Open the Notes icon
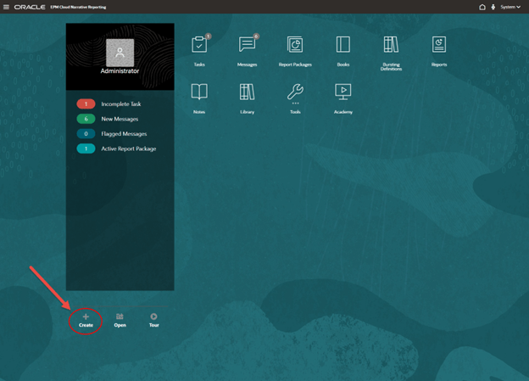Viewport: 529px width, 381px height. (199, 94)
